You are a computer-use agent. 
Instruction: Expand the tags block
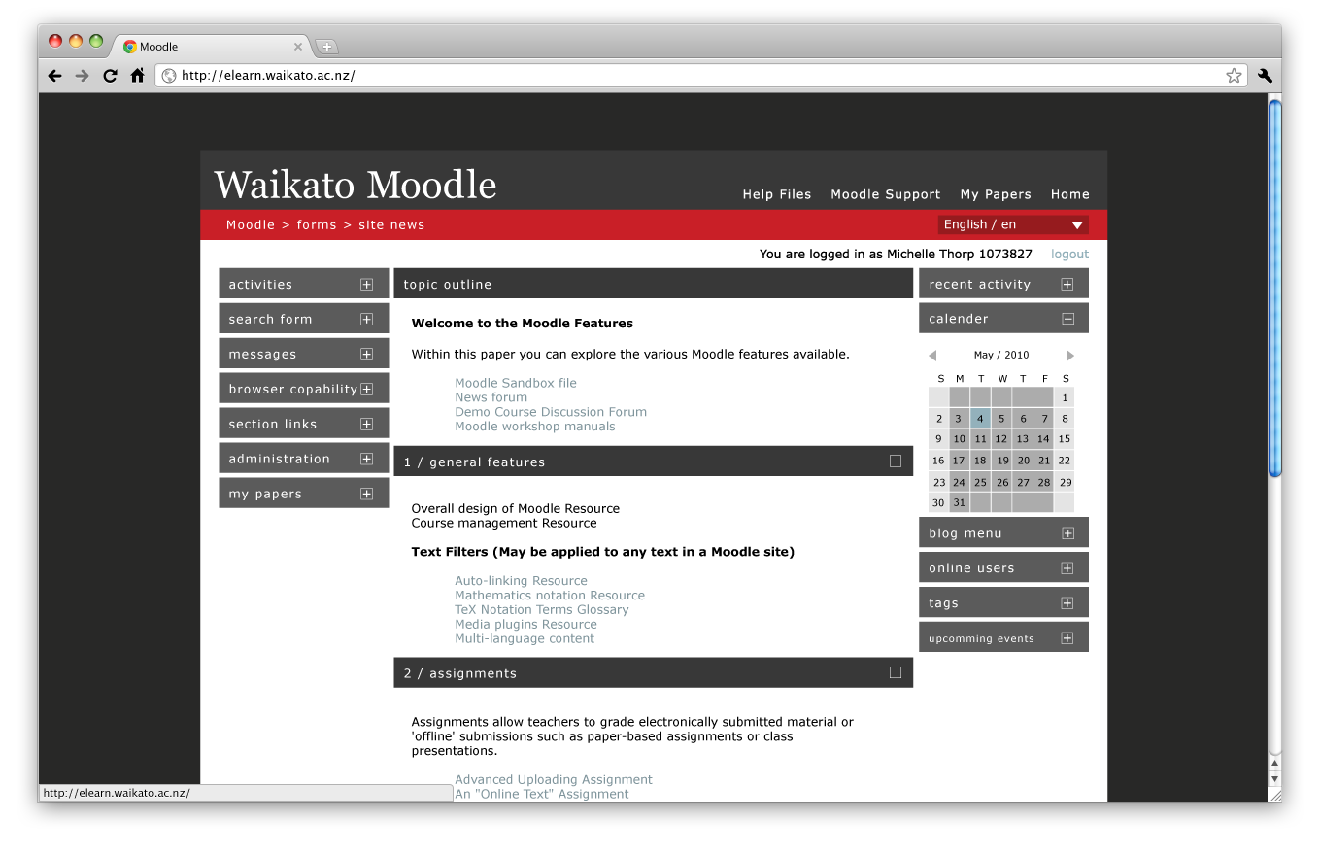pos(1067,603)
